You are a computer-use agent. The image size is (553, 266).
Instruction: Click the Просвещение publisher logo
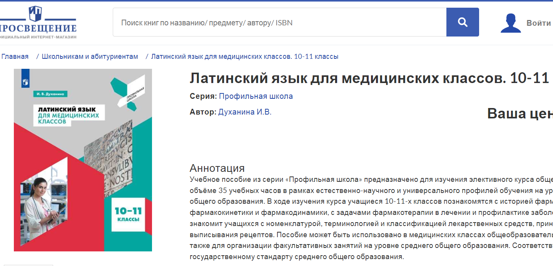coord(38,22)
